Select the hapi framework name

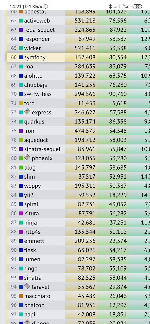[30, 314]
